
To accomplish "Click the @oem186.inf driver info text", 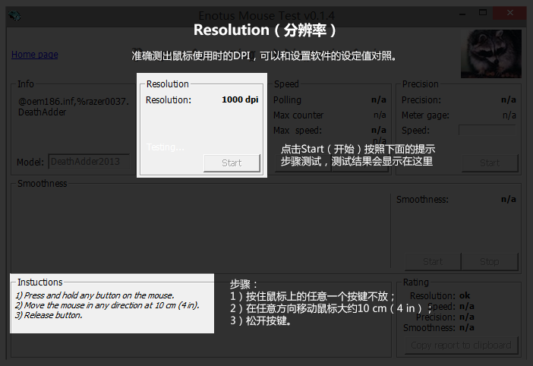I will click(x=74, y=101).
